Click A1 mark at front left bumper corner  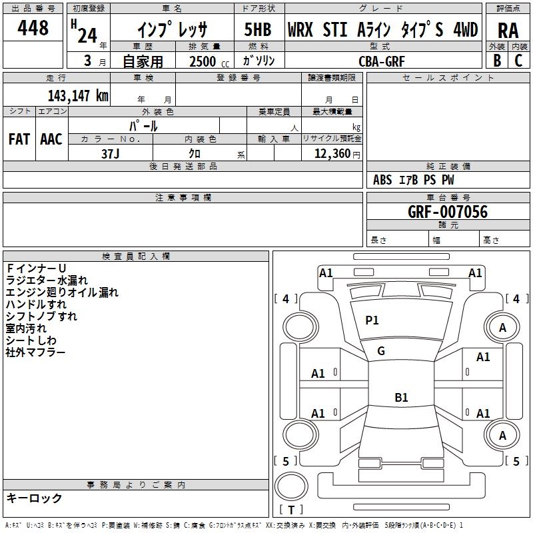pos(326,273)
